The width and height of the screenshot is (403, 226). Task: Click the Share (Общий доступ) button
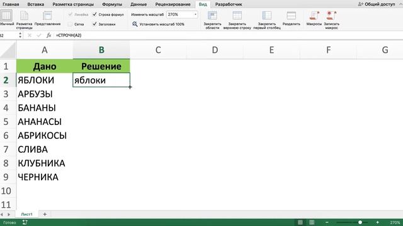377,4
